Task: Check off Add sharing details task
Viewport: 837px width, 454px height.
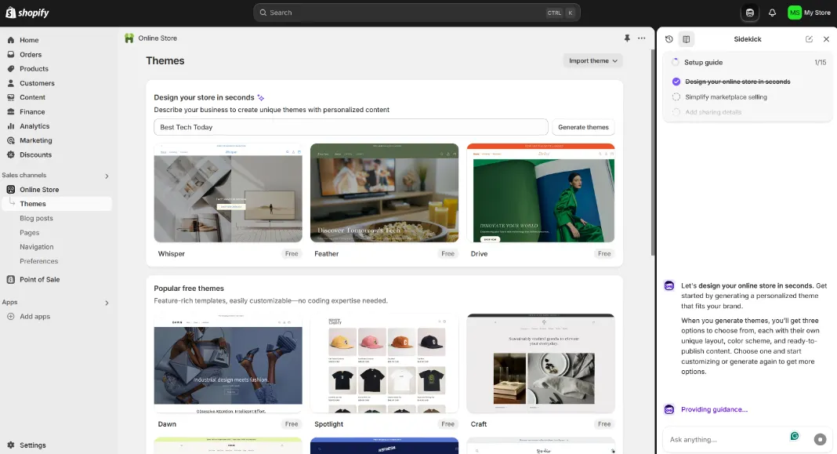Action: point(676,111)
